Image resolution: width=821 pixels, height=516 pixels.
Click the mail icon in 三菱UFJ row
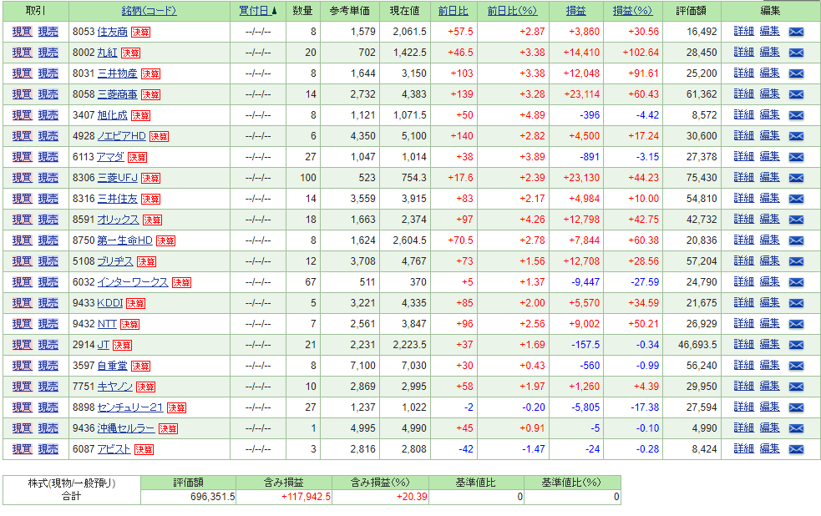[x=796, y=178]
